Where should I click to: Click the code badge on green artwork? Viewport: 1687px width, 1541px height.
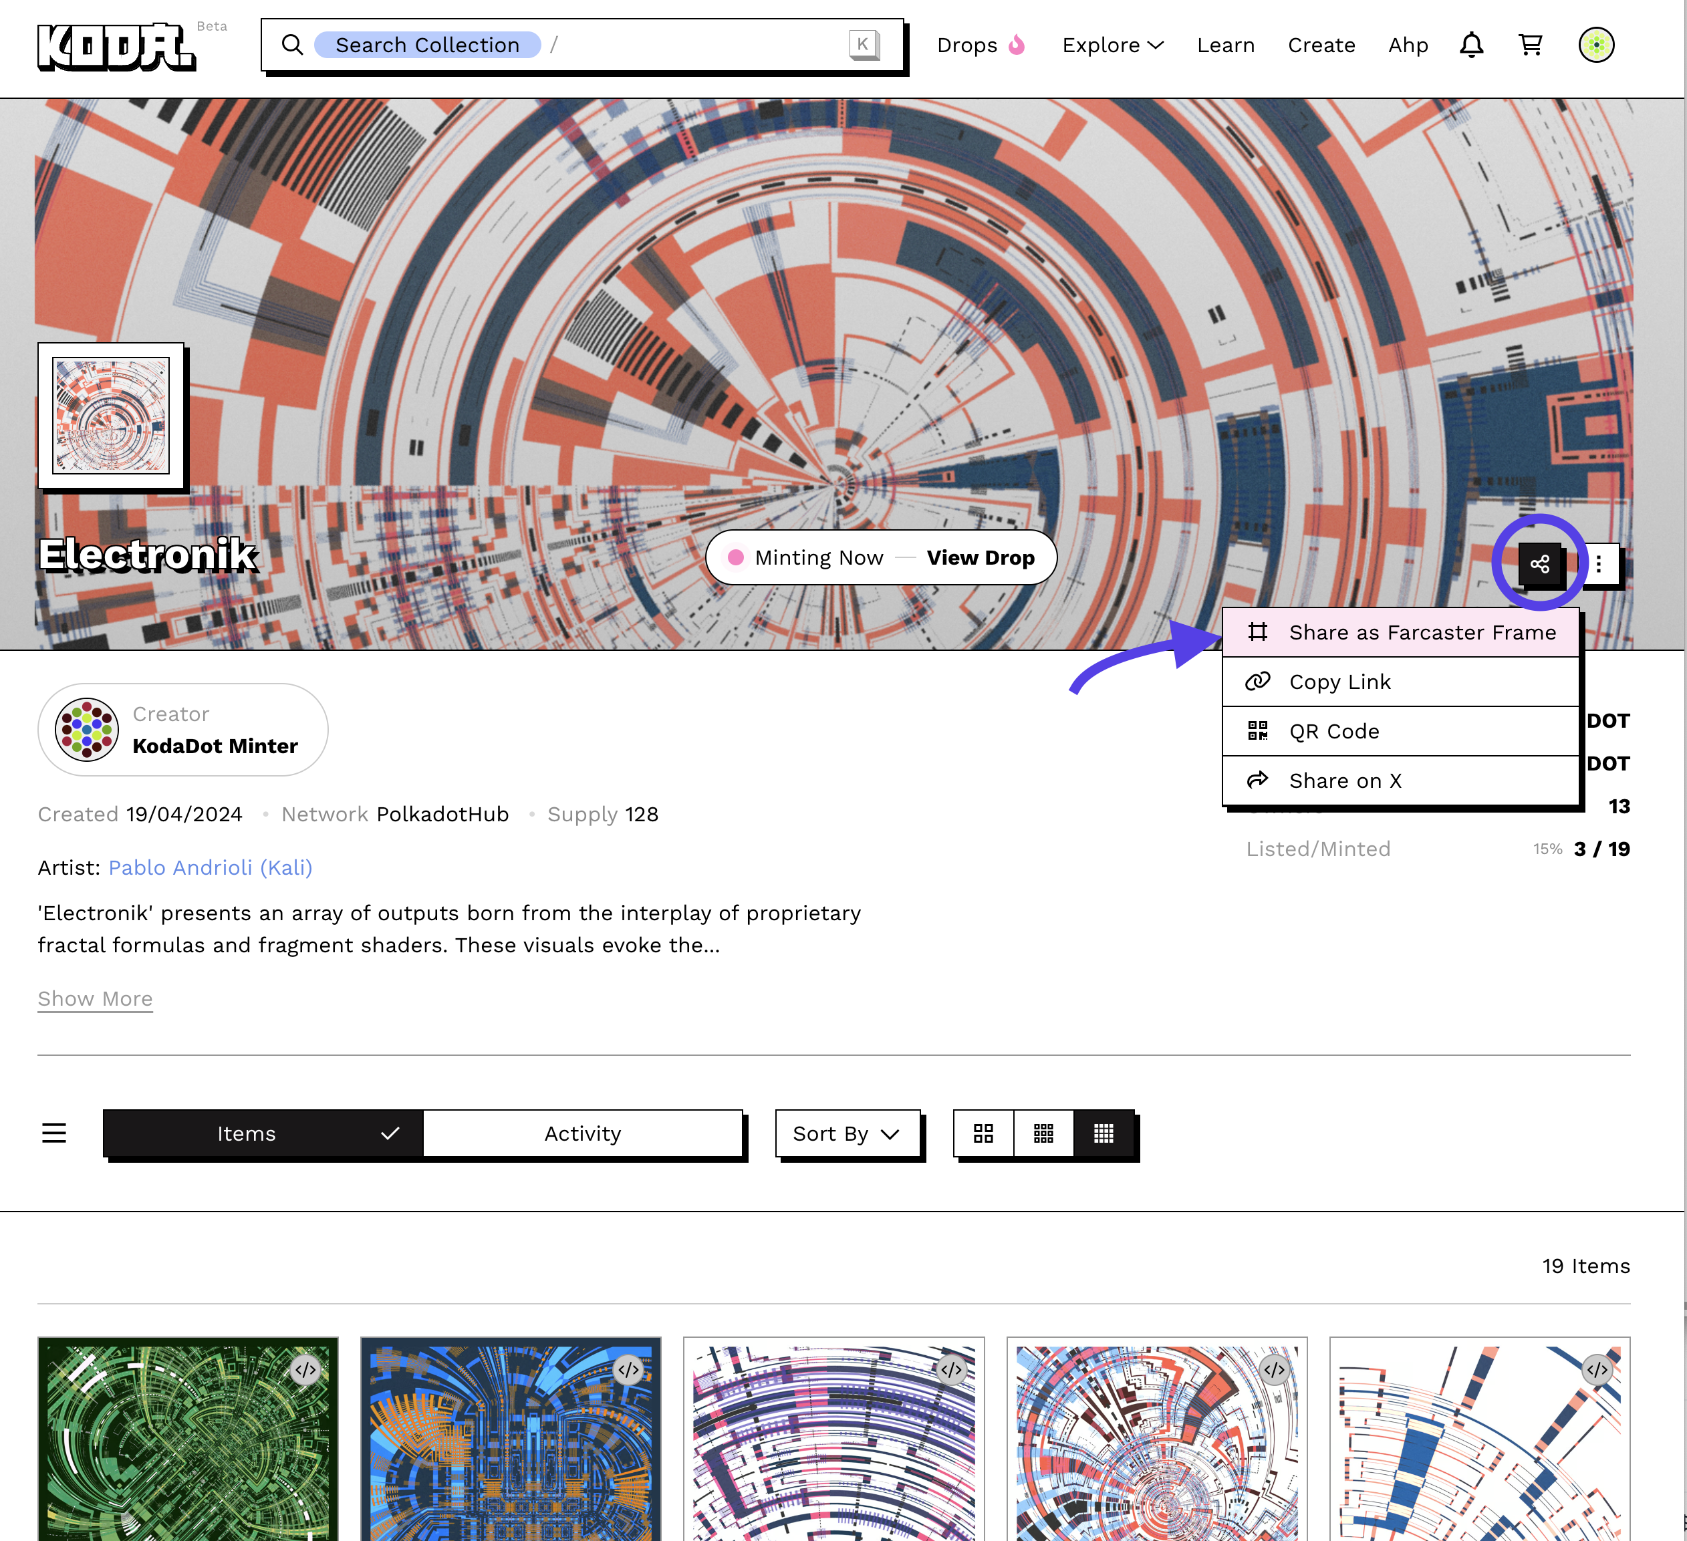pos(305,1371)
